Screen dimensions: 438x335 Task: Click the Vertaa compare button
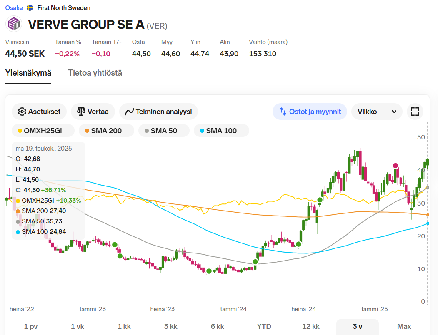coord(93,112)
